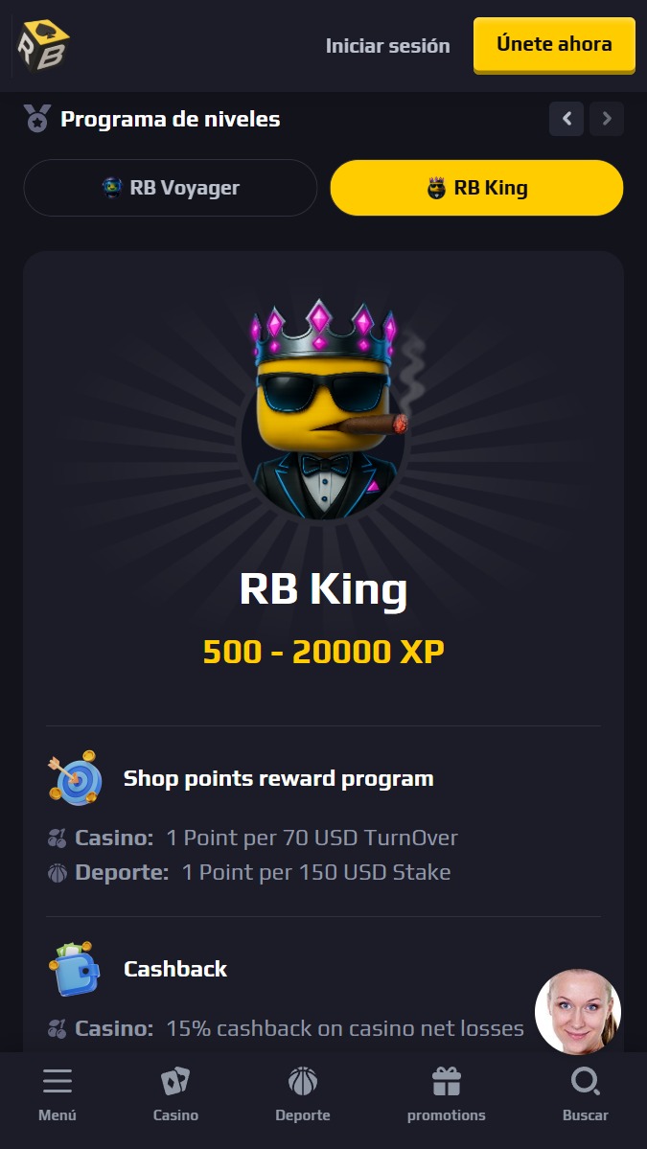This screenshot has height=1149, width=647.
Task: Click Iniciar sesión link
Action: click(x=387, y=45)
